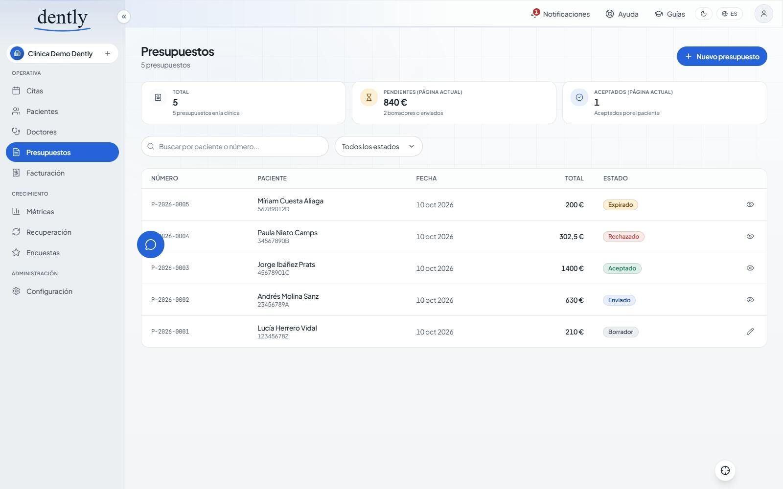View Paula Nieto Camps budget eye icon

(750, 236)
